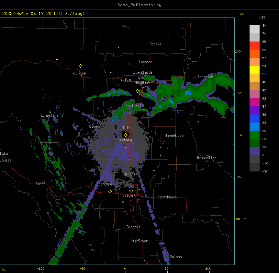The width and height of the screenshot is (279, 273).
Task: Pick the bright green 20-30 dBZ swatch
Action: 254,135
